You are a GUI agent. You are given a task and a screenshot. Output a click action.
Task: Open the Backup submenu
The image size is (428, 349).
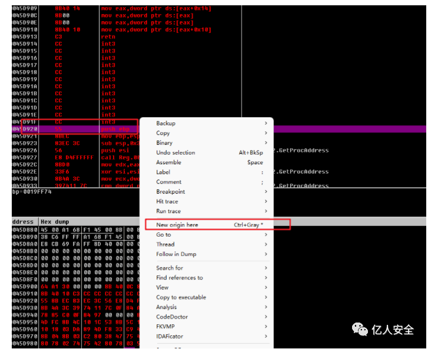tap(207, 124)
